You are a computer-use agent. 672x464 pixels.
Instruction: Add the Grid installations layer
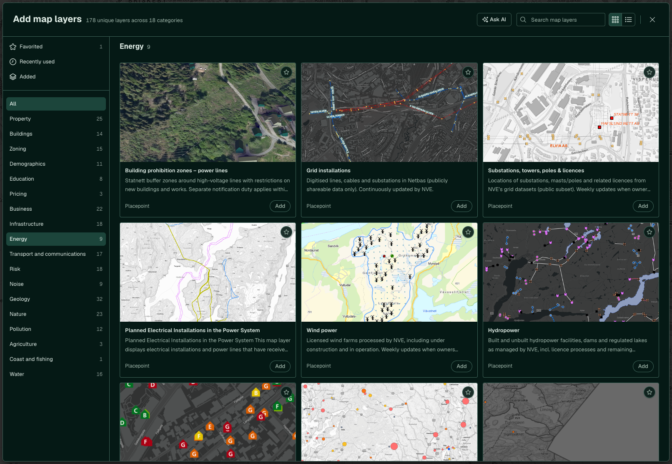(461, 206)
